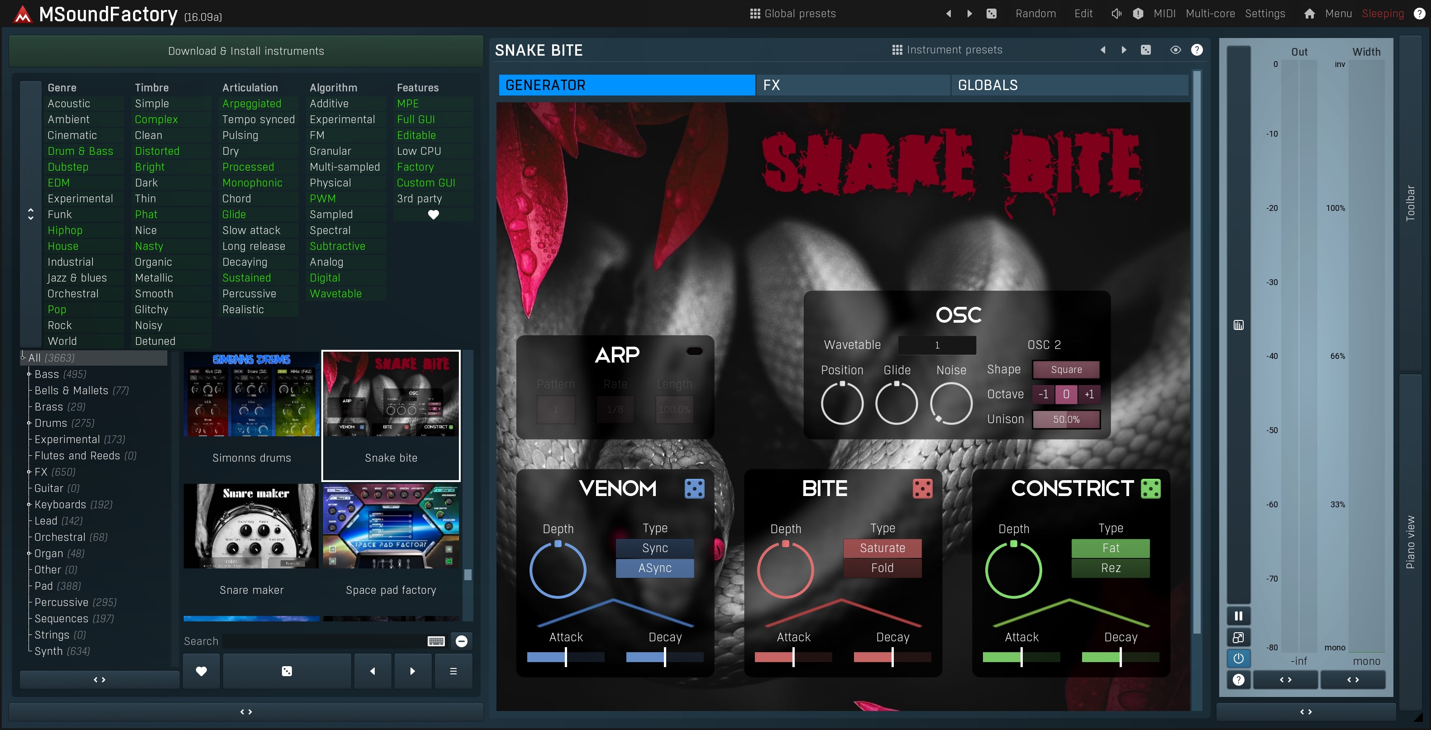Image resolution: width=1431 pixels, height=730 pixels.
Task: Click the Unison 50.0% slider
Action: point(1066,420)
